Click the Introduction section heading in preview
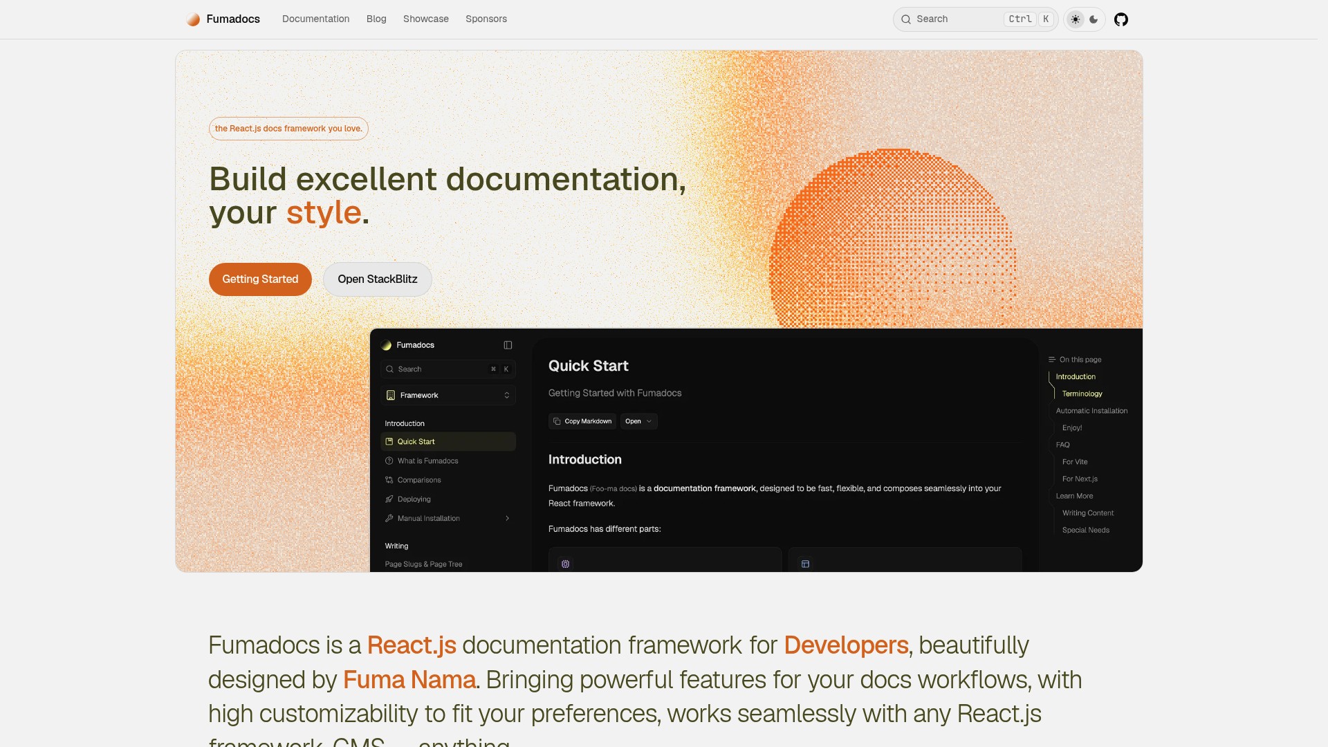1328x747 pixels. [x=585, y=459]
